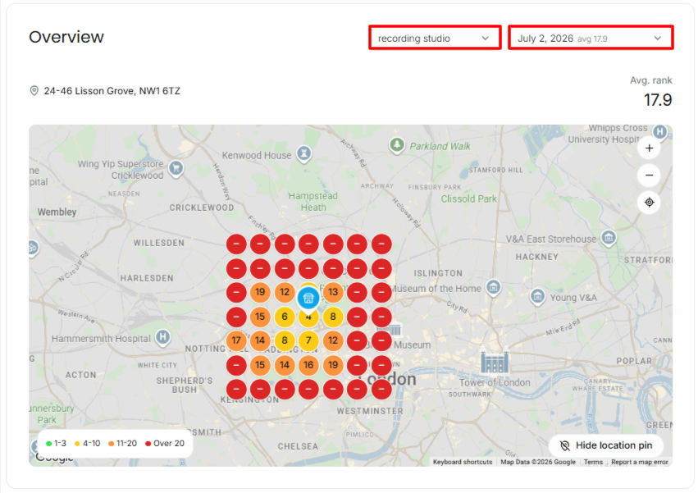Click the Young V&A museum icon
This screenshot has height=493, width=698.
(x=537, y=296)
